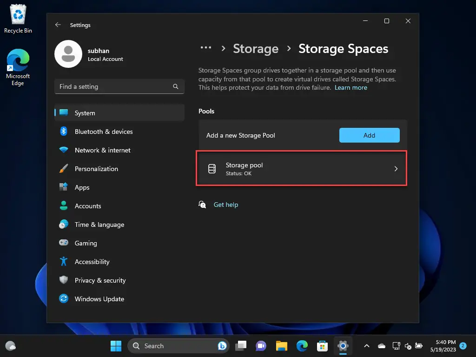Click the Get help chat icon
Screen dimensions: 476x357
[202, 205]
